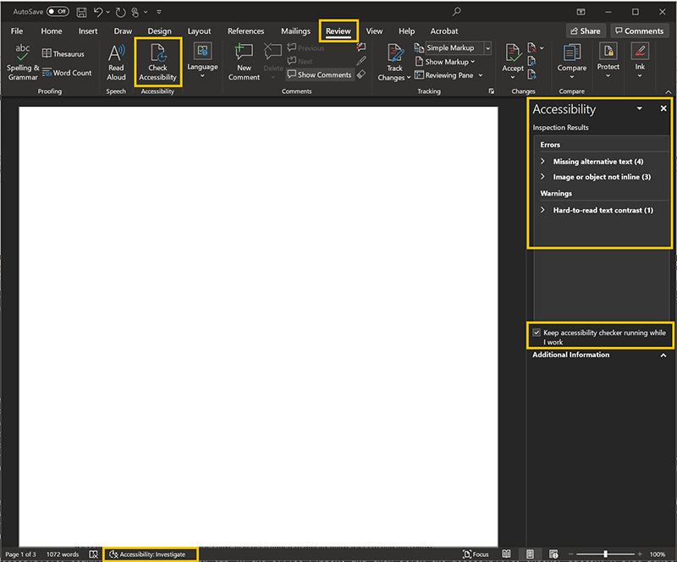The width and height of the screenshot is (677, 562).
Task: Click Page 1 of 3 in status bar
Action: [20, 554]
